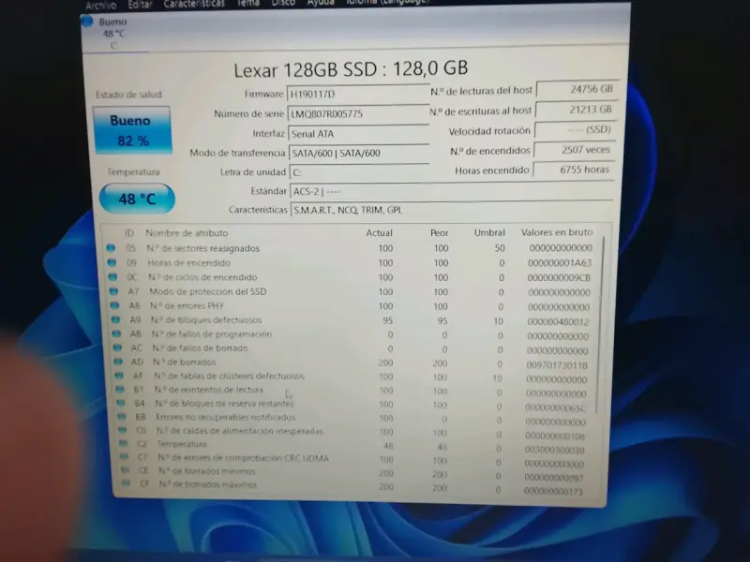The height and width of the screenshot is (562, 750).
Task: Click the Número de serie field
Action: click(x=358, y=113)
